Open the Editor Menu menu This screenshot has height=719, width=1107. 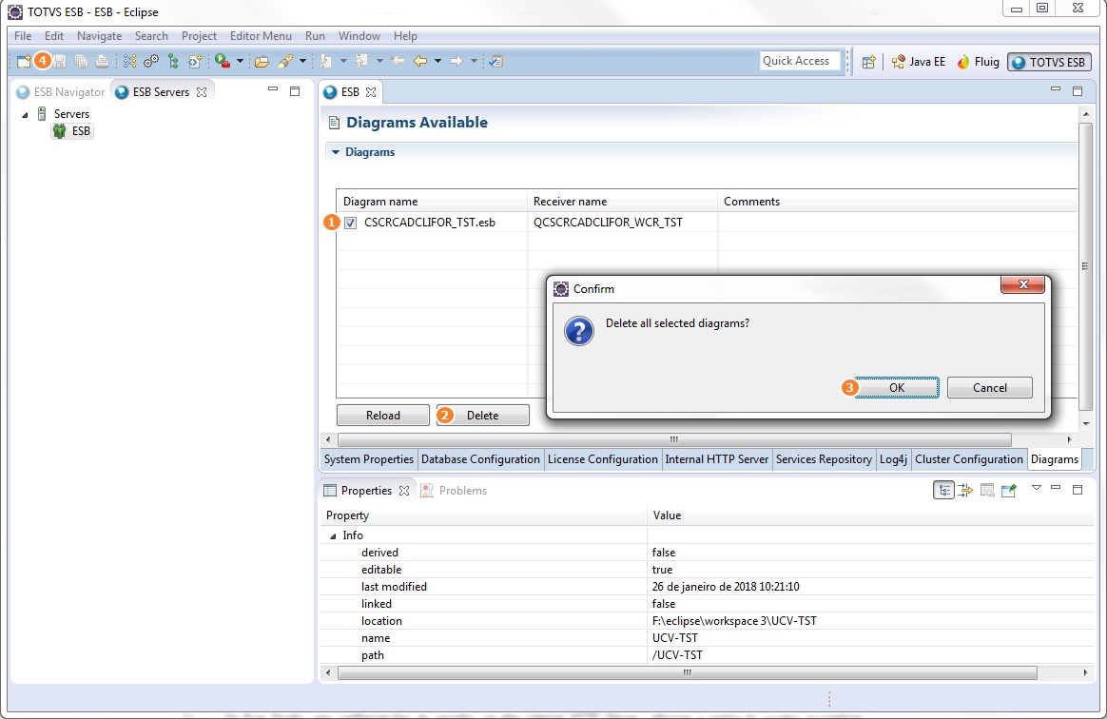tap(261, 36)
